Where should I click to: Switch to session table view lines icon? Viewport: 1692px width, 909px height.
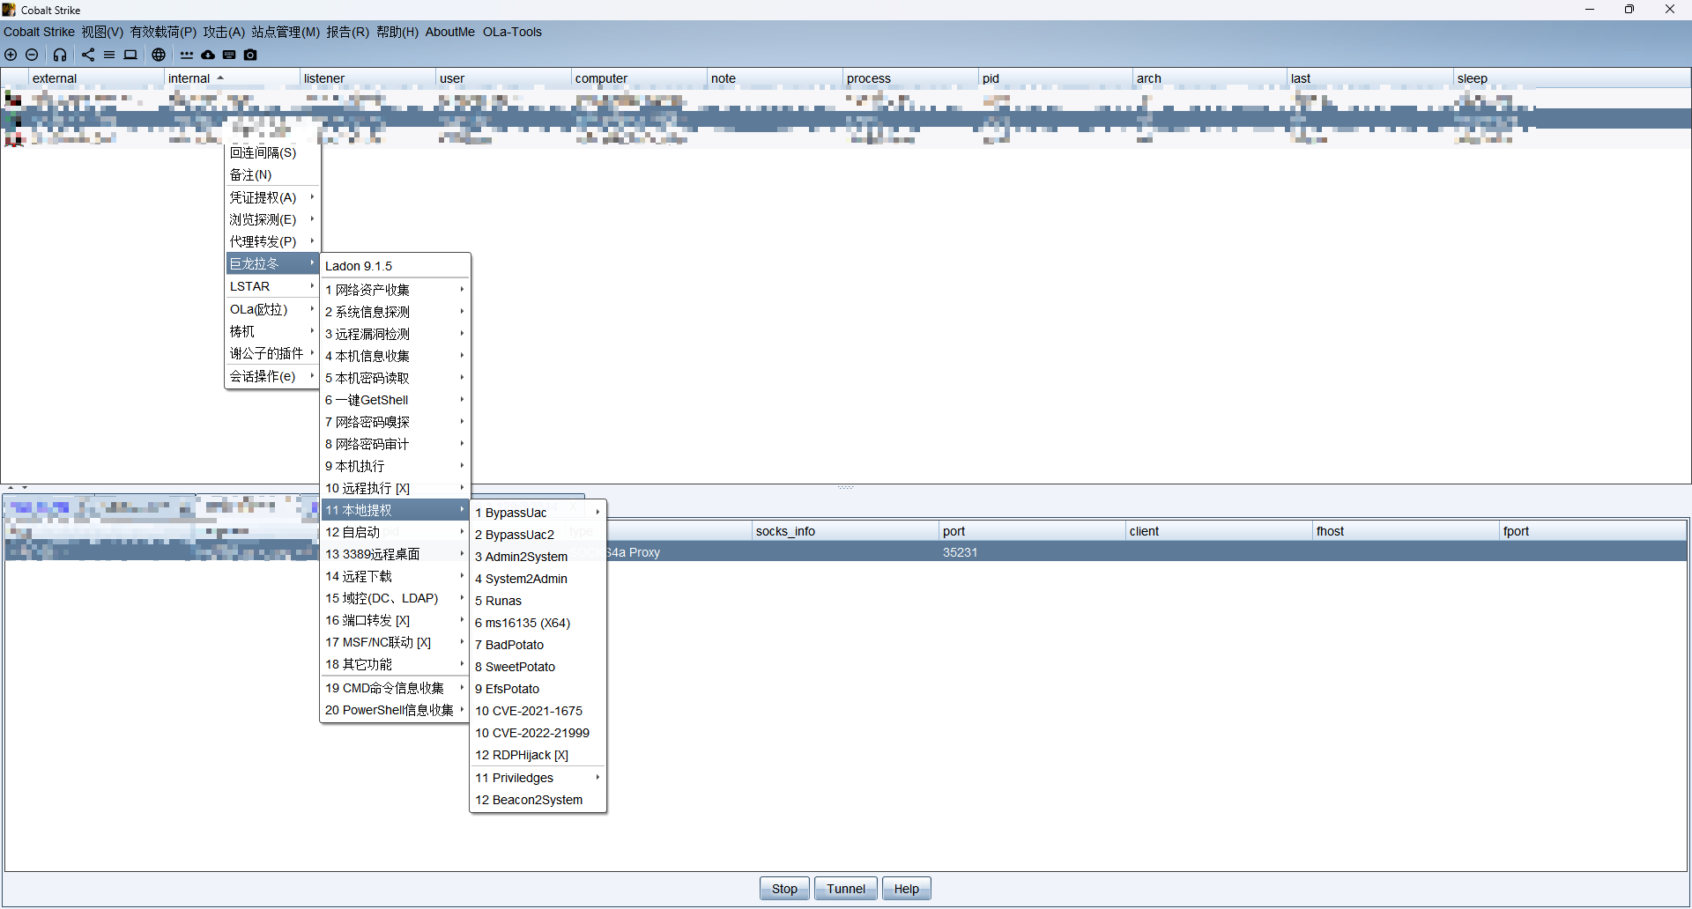[109, 55]
